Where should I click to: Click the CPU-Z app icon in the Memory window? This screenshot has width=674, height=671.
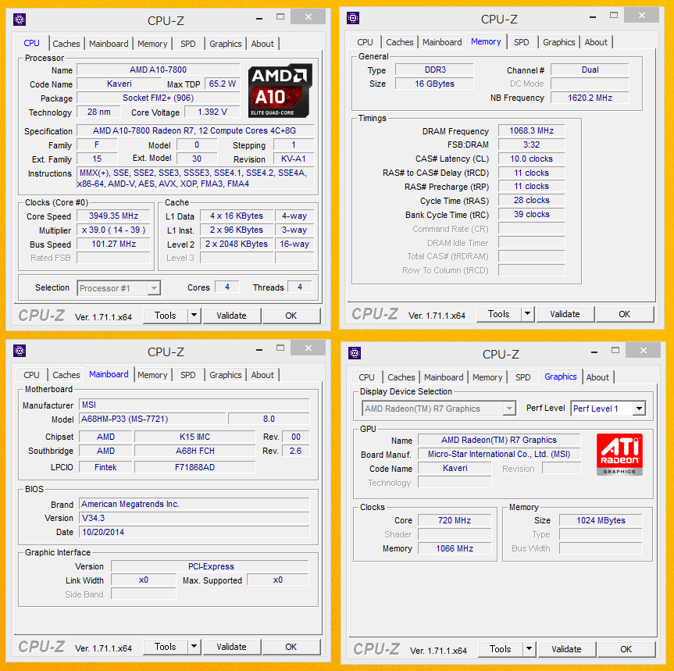tap(353, 18)
